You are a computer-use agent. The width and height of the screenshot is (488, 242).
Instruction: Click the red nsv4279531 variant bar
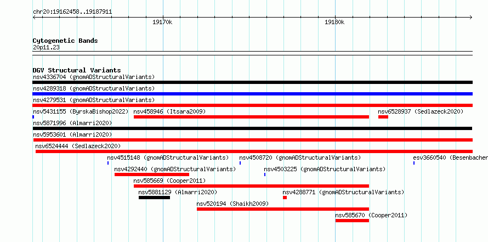coord(252,105)
